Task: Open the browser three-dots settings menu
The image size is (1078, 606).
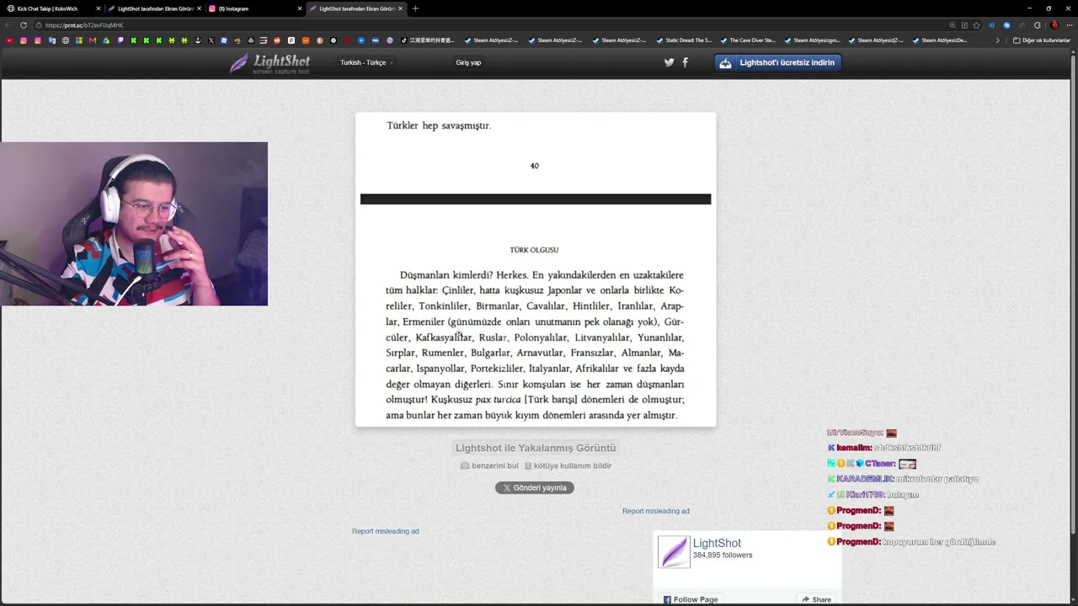Action: (x=1070, y=25)
